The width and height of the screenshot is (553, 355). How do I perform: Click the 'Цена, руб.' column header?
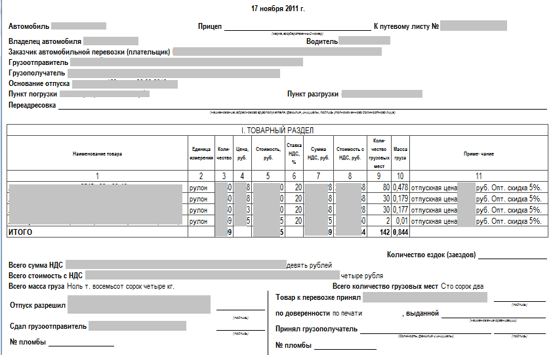242,154
